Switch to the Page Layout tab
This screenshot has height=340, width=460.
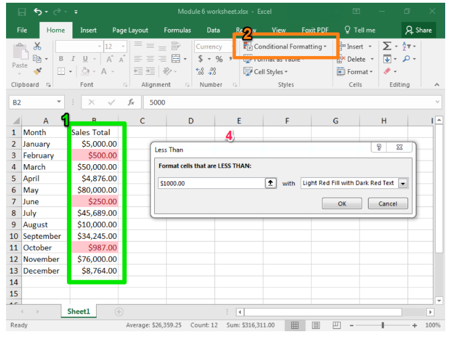coord(130,30)
